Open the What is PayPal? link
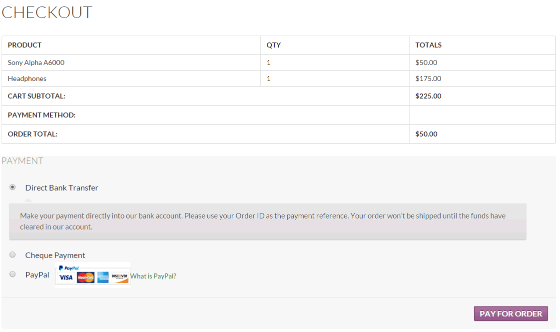Viewport: 560px width, 332px height. coord(153,276)
